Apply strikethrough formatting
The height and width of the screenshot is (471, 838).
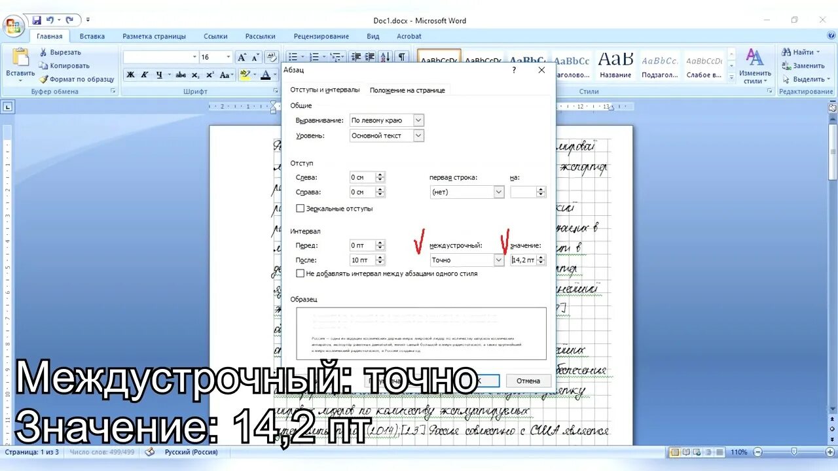[x=181, y=75]
